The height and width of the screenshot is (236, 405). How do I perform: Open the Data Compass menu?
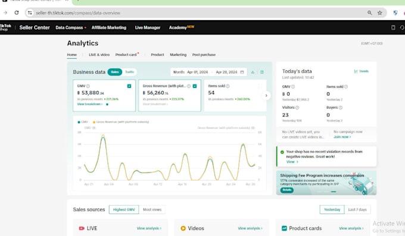click(69, 27)
